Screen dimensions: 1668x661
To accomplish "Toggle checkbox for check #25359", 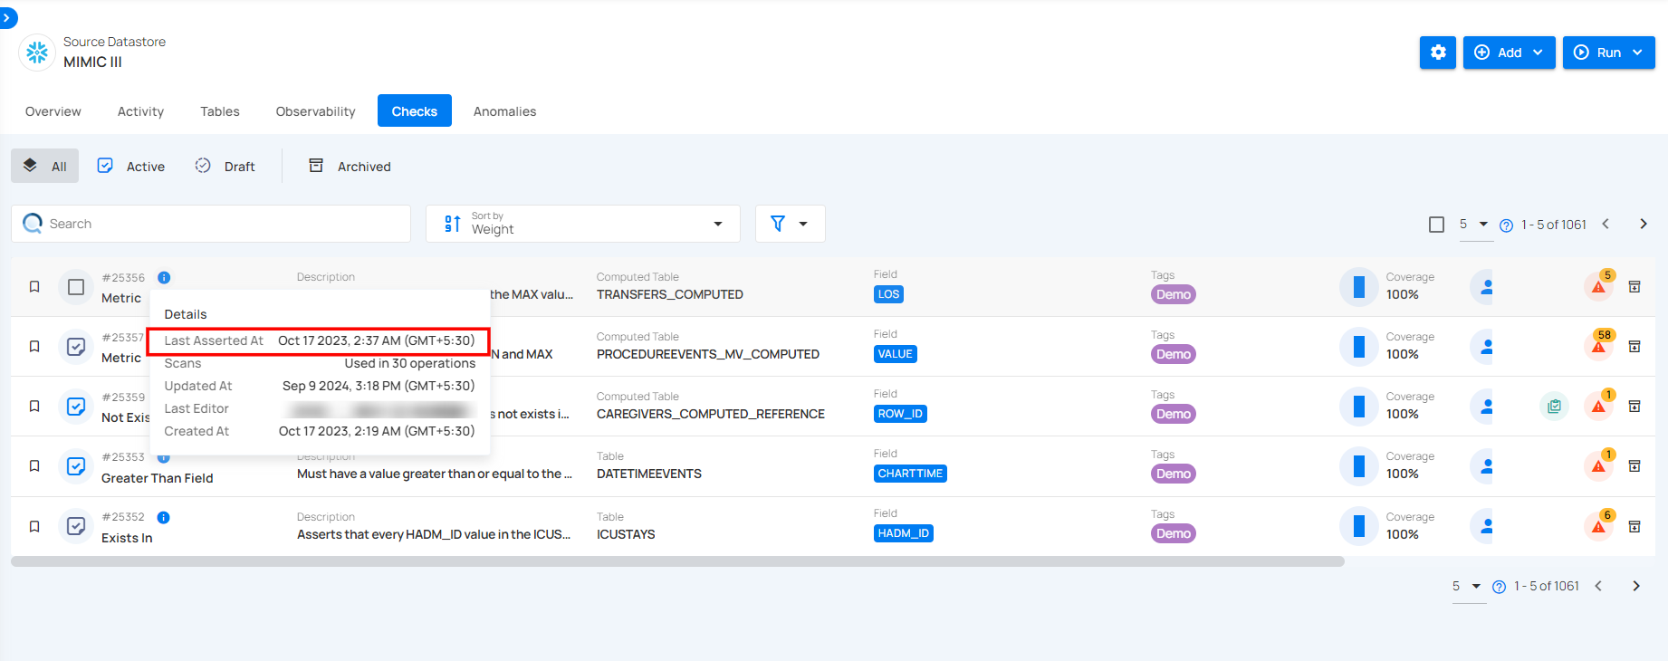I will point(76,407).
